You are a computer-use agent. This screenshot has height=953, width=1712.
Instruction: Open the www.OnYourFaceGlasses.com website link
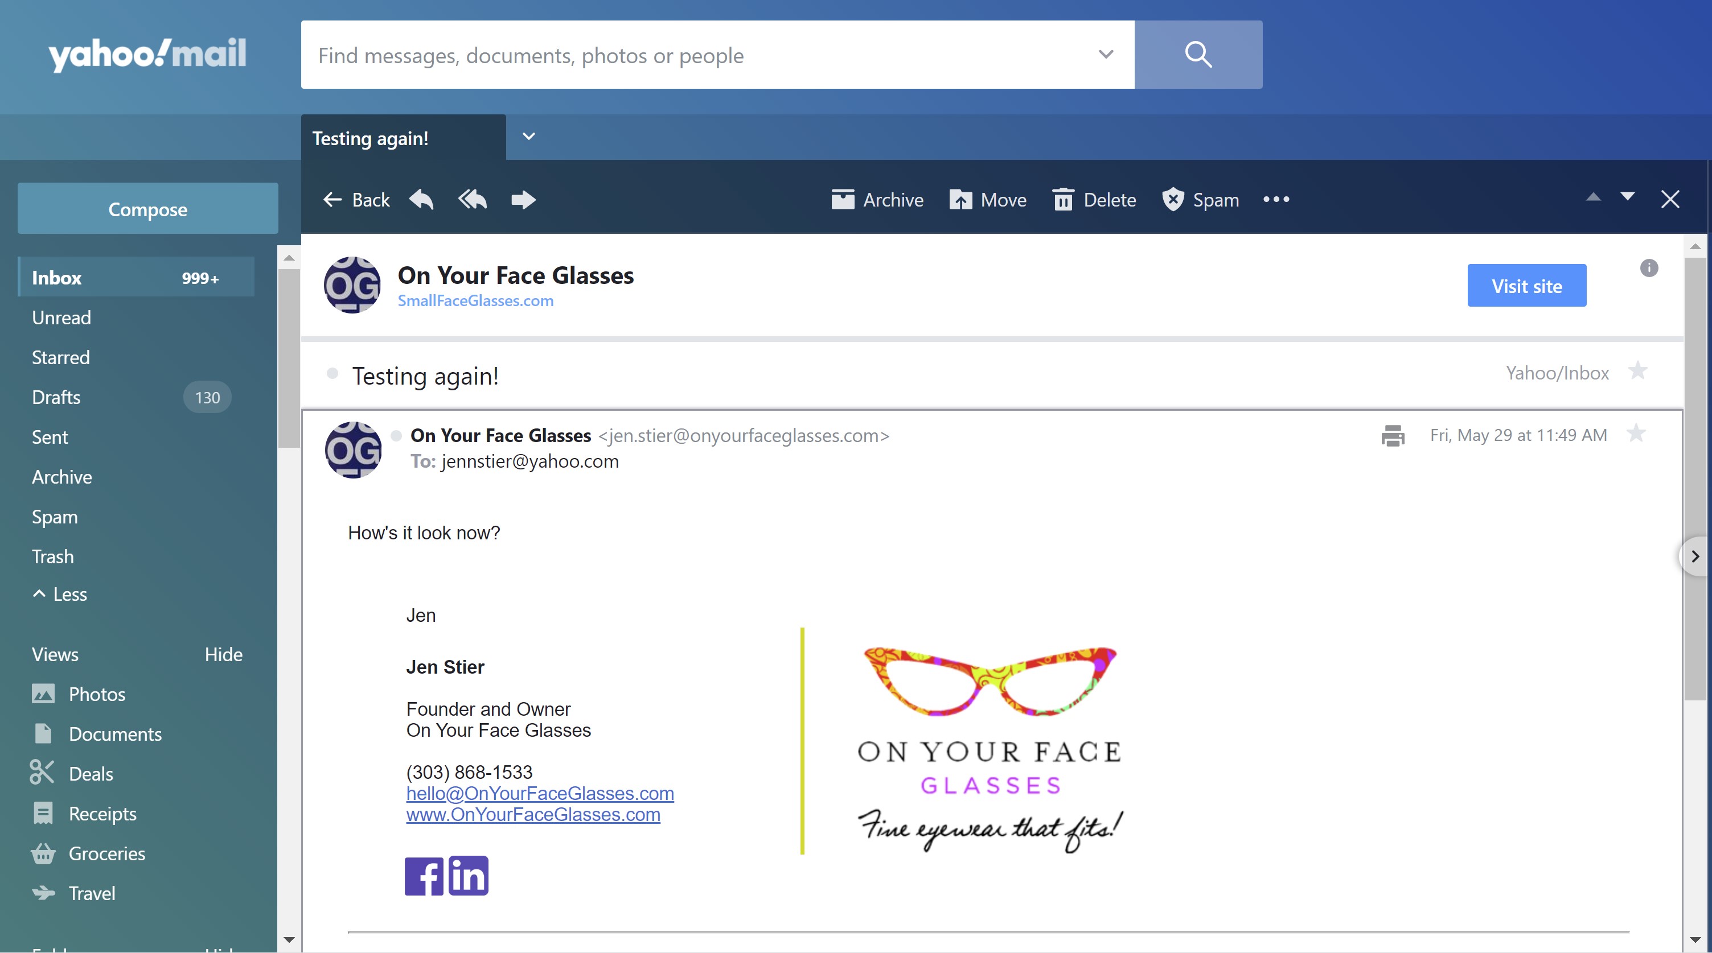tap(533, 815)
